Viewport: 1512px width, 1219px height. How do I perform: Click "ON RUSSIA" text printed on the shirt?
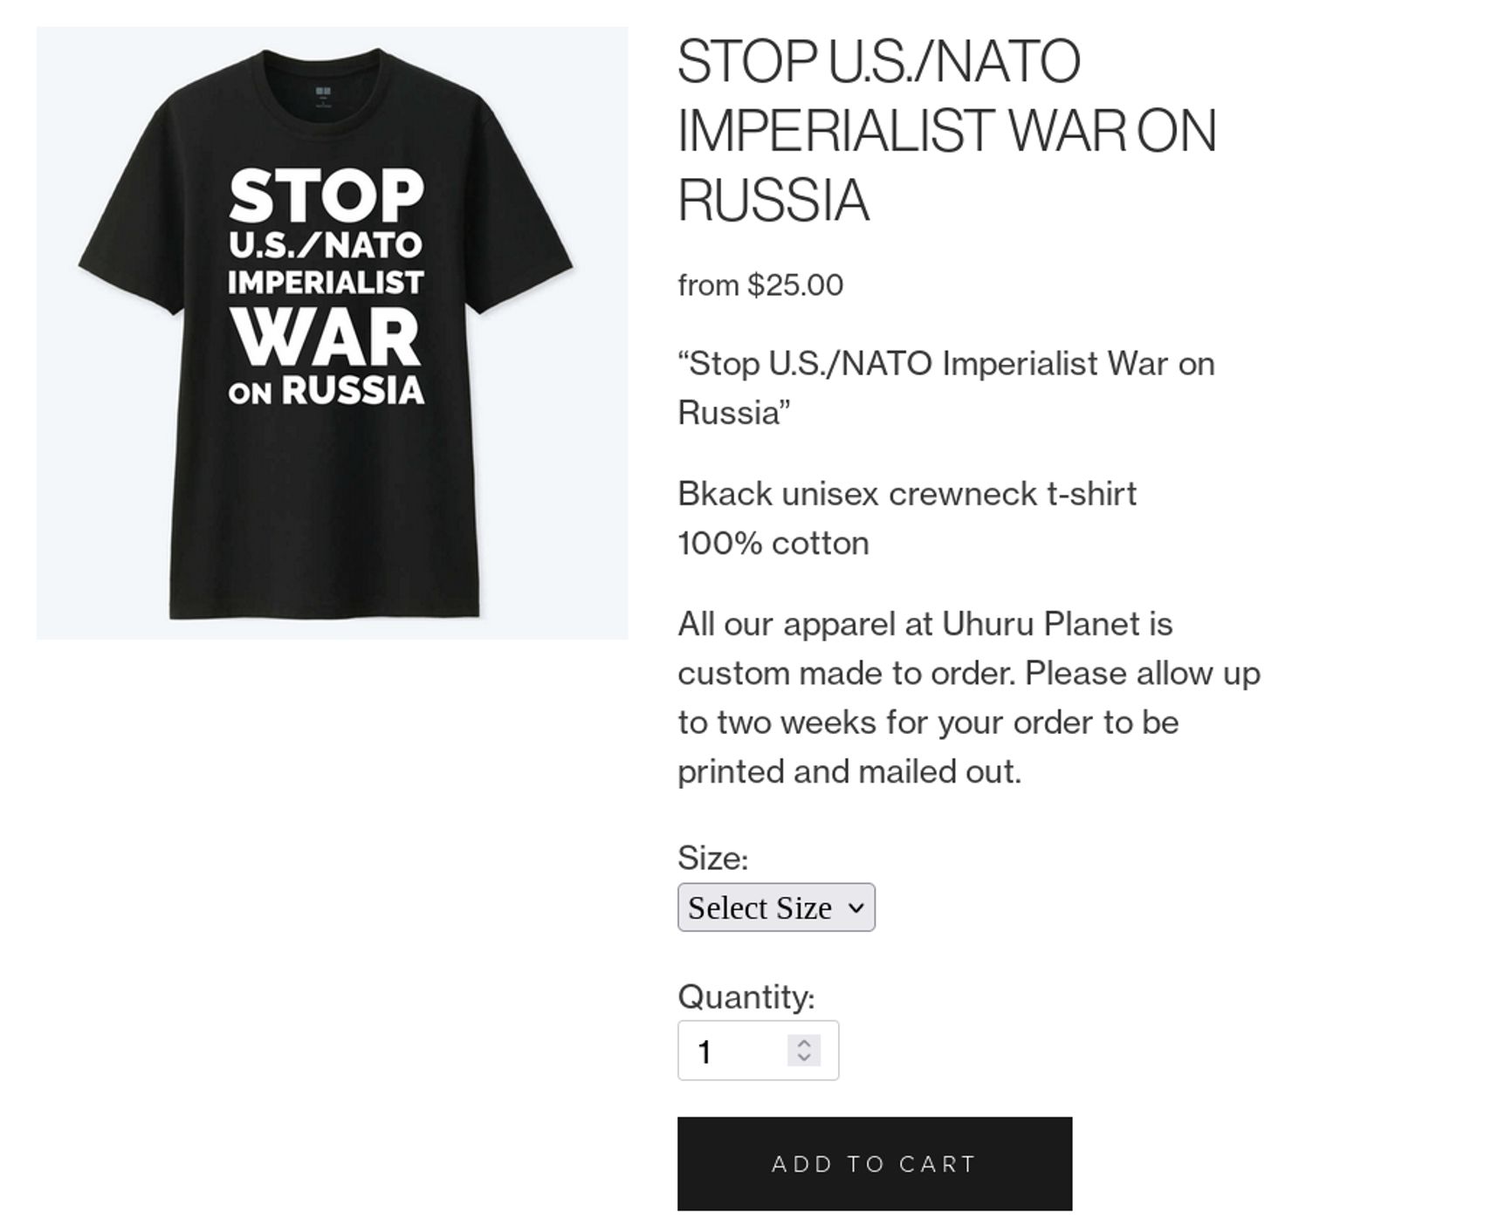(326, 391)
